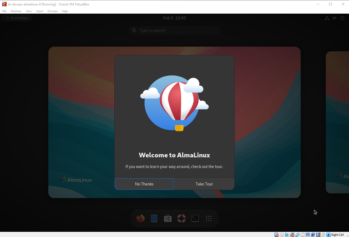Show the applications grid
The height and width of the screenshot is (237, 349).
(x=209, y=218)
